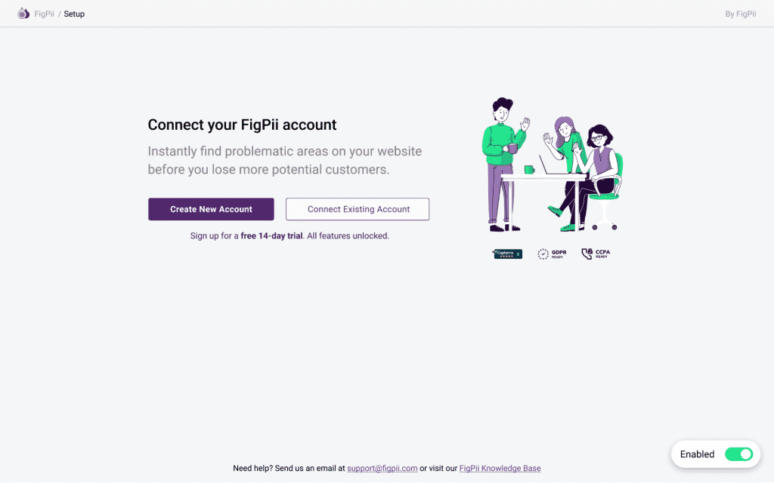Click the Enabled label text

pos(697,454)
